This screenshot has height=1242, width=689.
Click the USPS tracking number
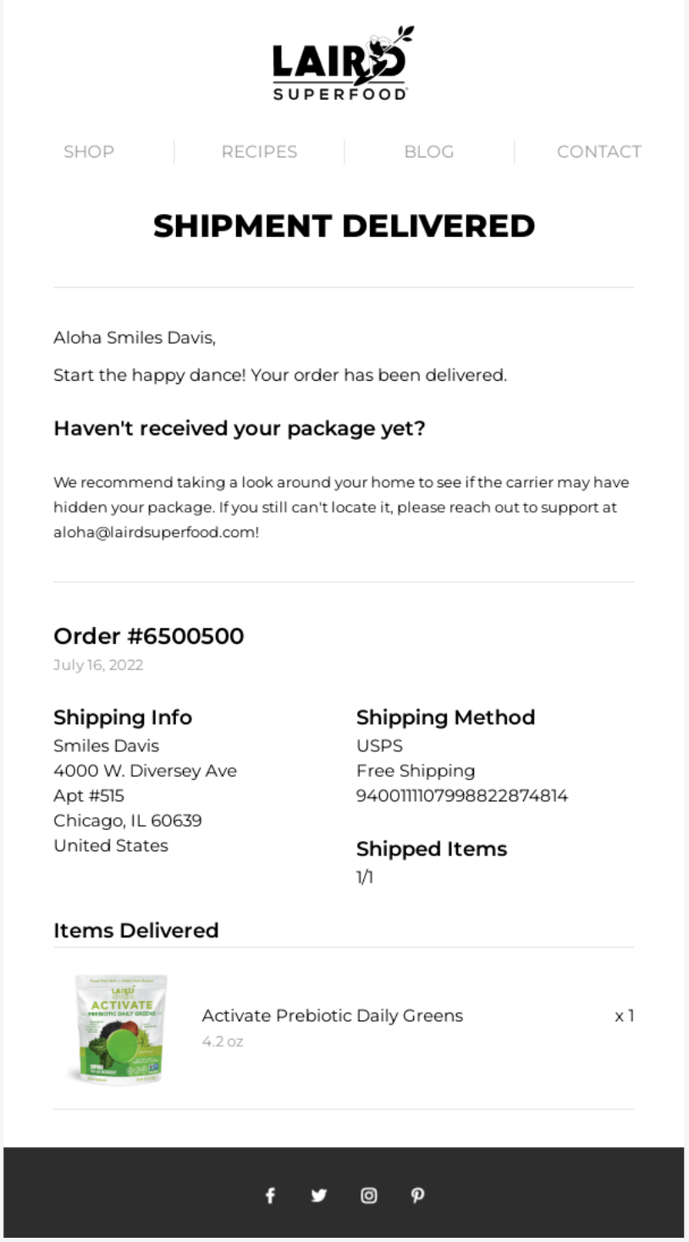click(x=462, y=795)
